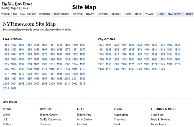Open Art & Design under Arts
The width and height of the screenshot is (194, 127).
[84, 120]
